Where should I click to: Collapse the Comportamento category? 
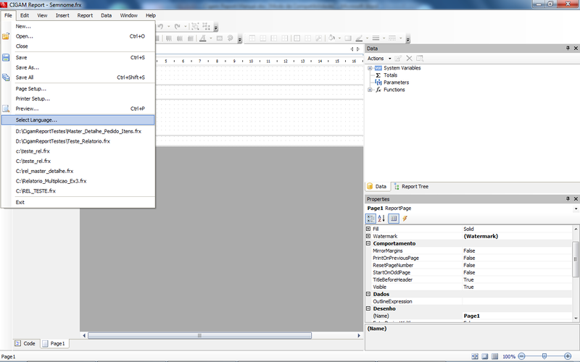pyautogui.click(x=368, y=243)
